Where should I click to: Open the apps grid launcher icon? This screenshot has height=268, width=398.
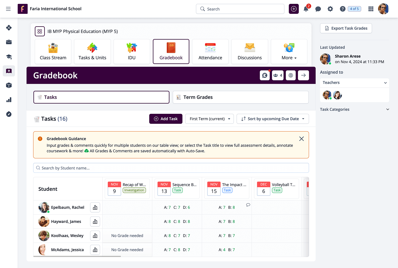pos(371,9)
